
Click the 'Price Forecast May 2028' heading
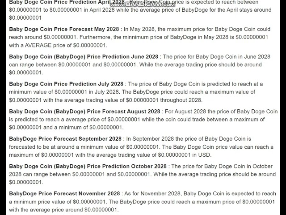[x=65, y=29]
